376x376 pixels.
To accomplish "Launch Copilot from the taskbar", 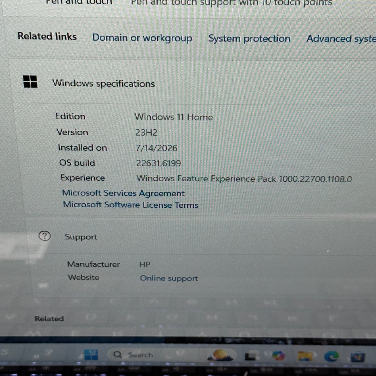I will coord(278,356).
